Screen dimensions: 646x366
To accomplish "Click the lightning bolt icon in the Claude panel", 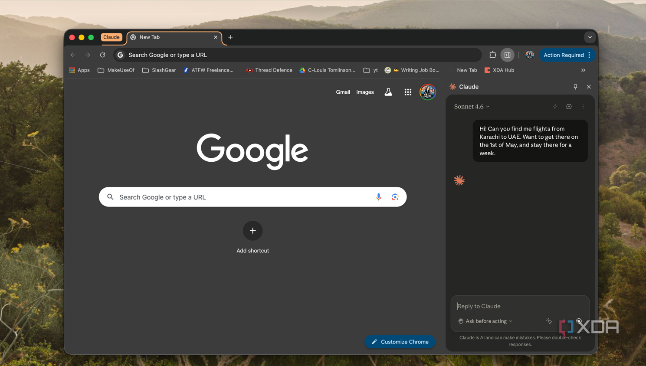I will [x=555, y=107].
